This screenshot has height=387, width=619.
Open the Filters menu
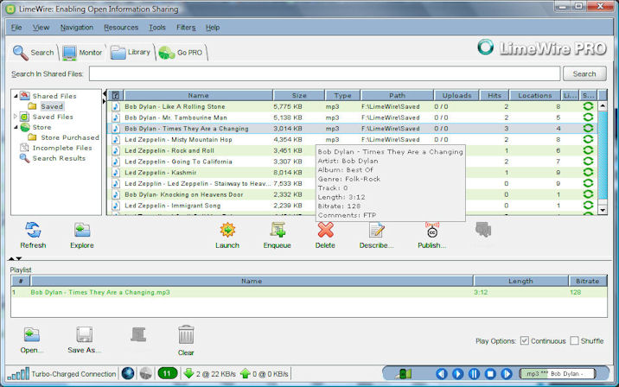coord(186,28)
